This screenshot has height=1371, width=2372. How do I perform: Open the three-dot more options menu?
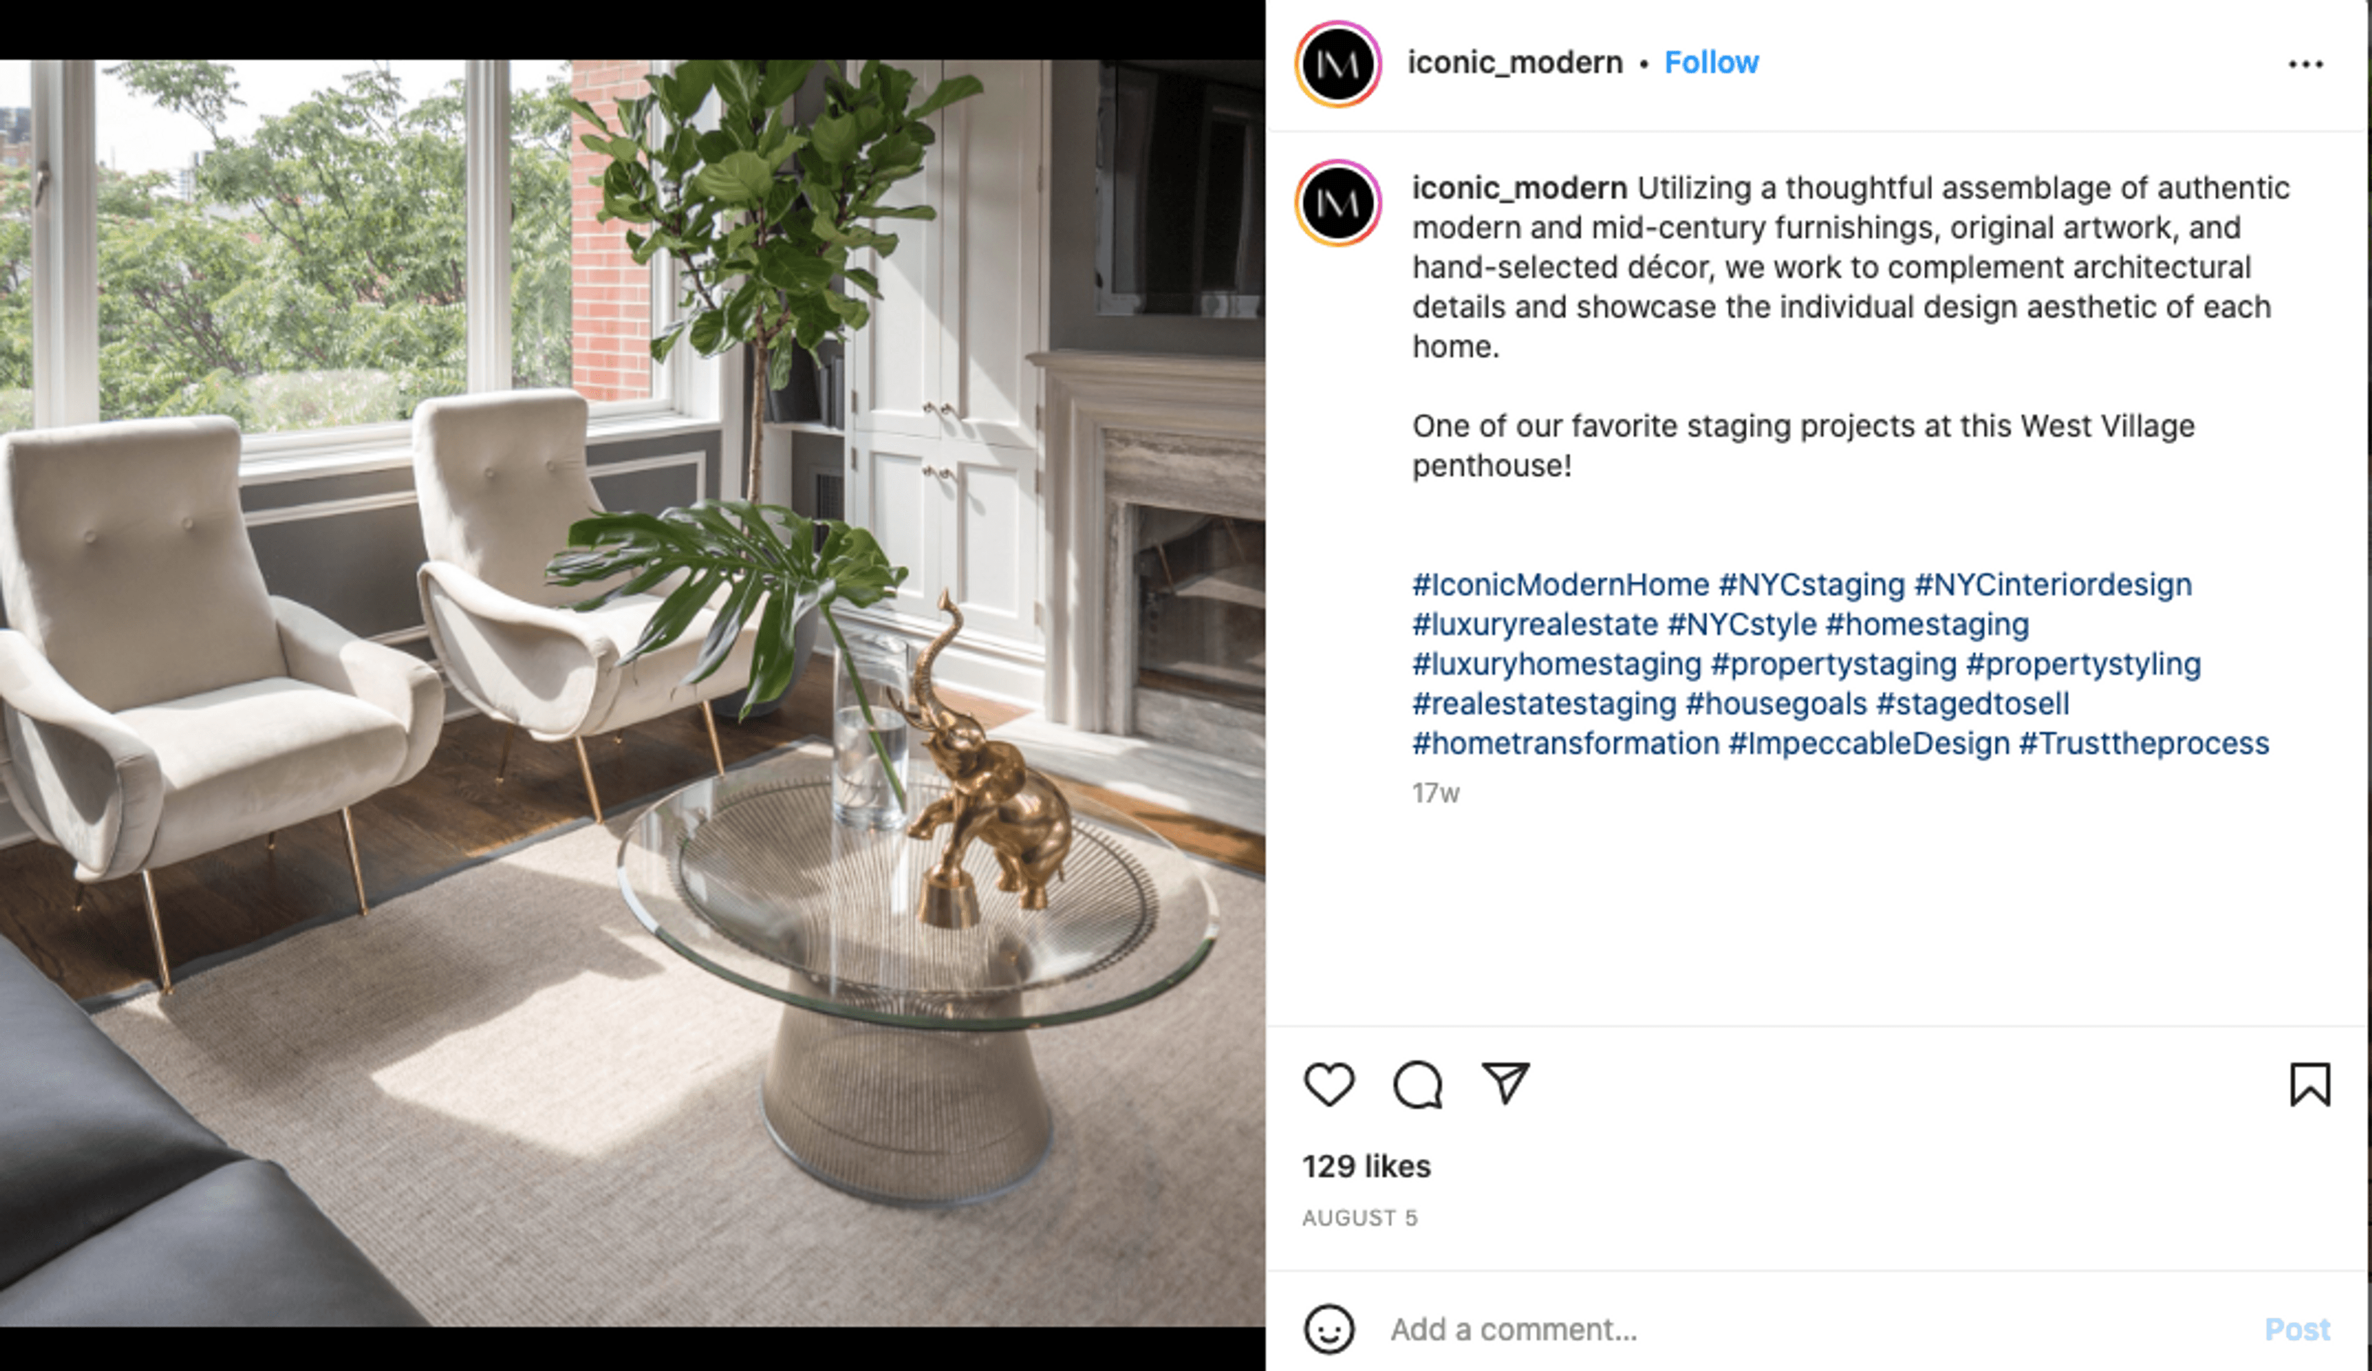coord(2305,64)
